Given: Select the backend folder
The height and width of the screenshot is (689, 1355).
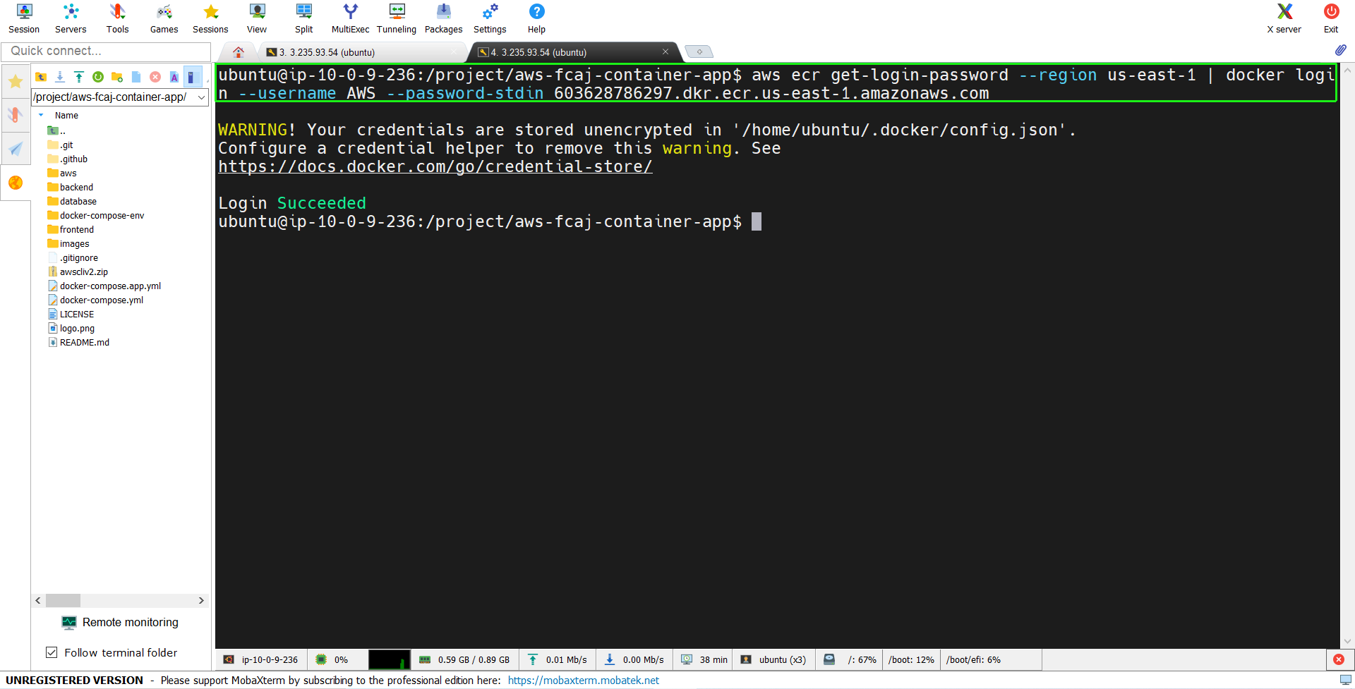Looking at the screenshot, I should (x=71, y=187).
